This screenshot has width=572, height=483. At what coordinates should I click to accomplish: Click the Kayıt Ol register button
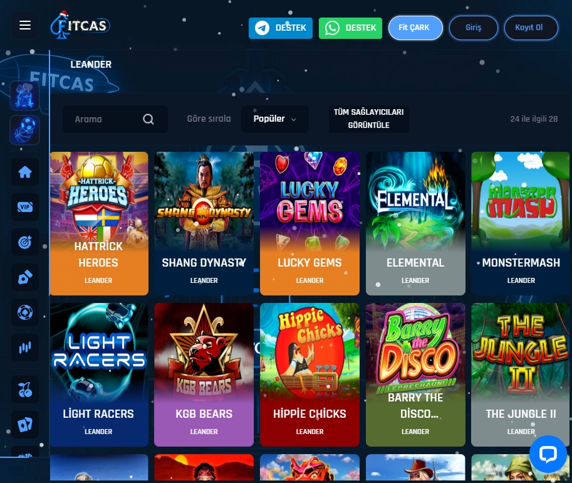(531, 28)
